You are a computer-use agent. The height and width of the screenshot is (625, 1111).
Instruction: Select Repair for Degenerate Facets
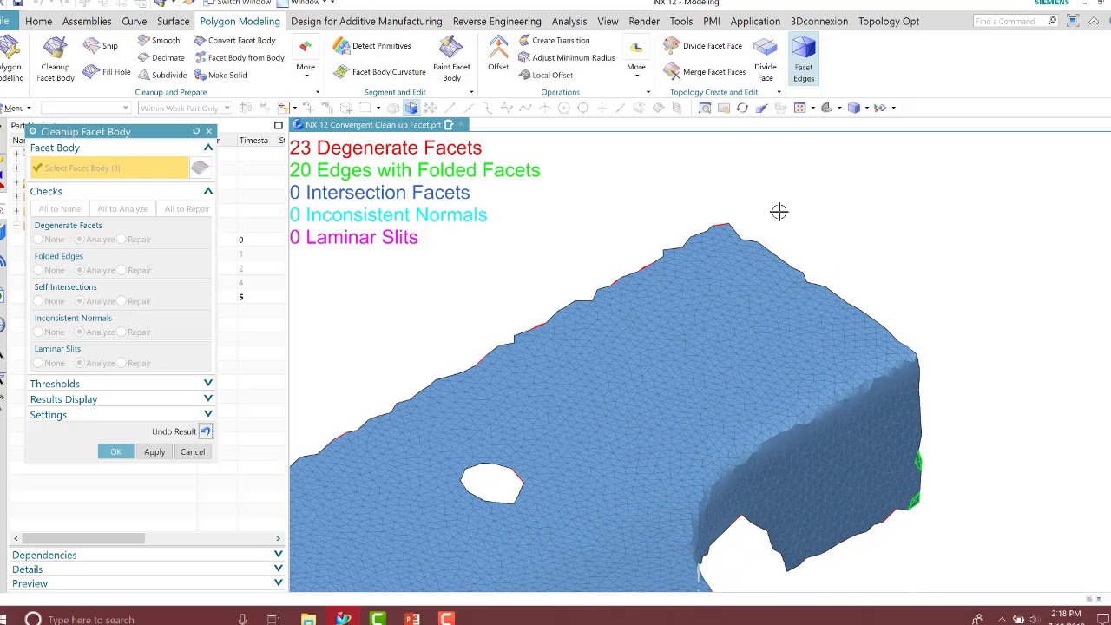tap(122, 240)
